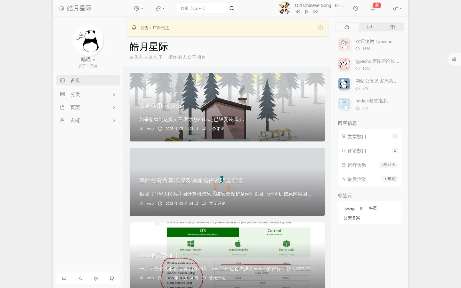This screenshot has height=288, width=461.
Task: Click the 备案 tag
Action: tap(373, 208)
